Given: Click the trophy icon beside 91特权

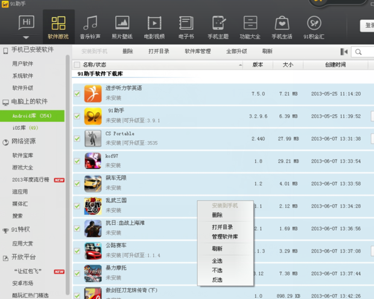Looking at the screenshot, I should pos(5,231).
